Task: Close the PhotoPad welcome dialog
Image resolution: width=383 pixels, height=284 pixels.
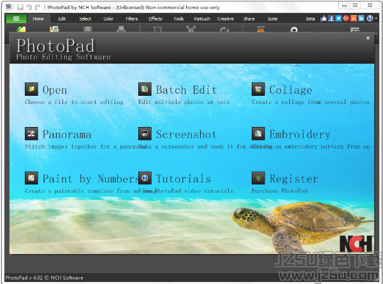Action: (x=368, y=38)
